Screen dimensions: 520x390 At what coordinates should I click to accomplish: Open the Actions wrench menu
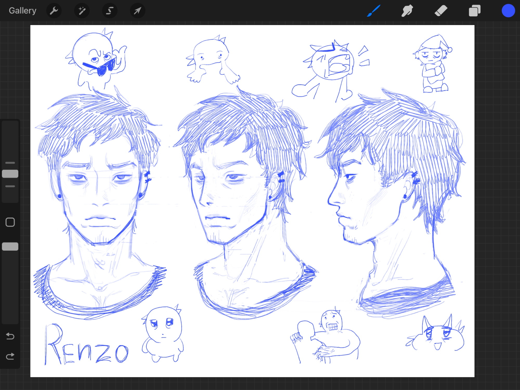click(x=54, y=11)
